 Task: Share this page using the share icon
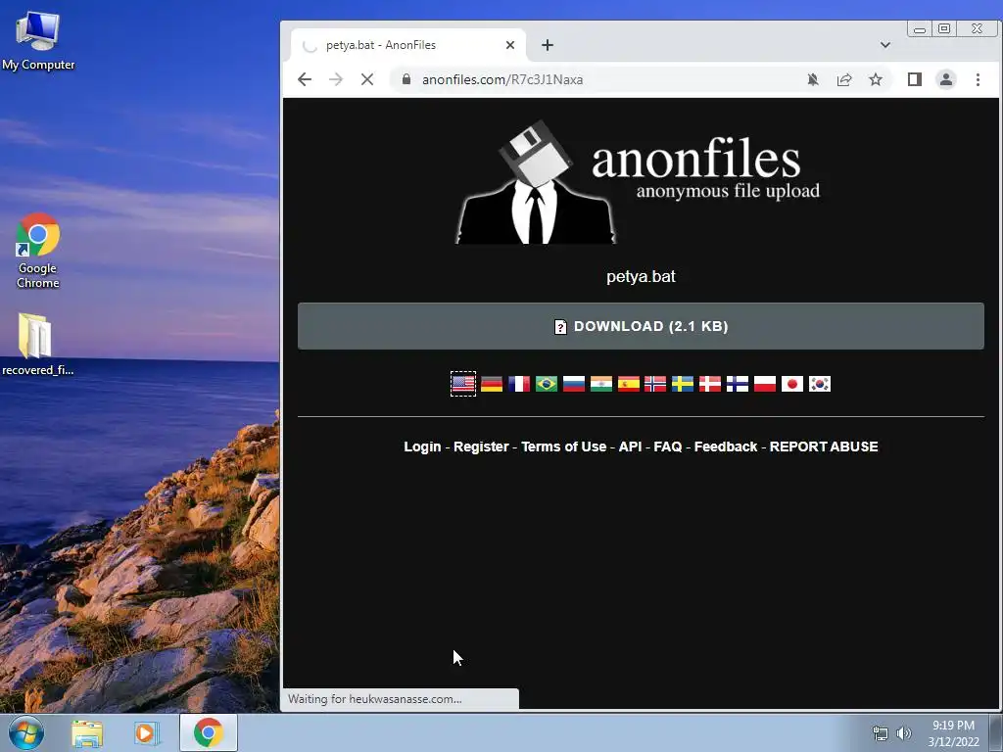tap(843, 79)
